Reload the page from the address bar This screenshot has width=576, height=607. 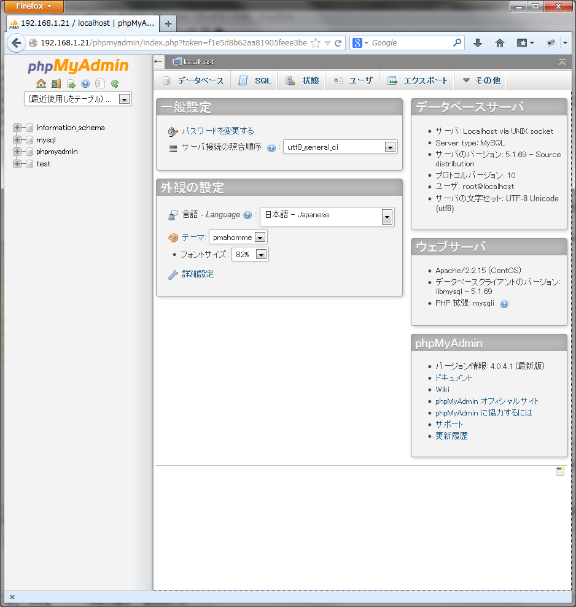(338, 43)
